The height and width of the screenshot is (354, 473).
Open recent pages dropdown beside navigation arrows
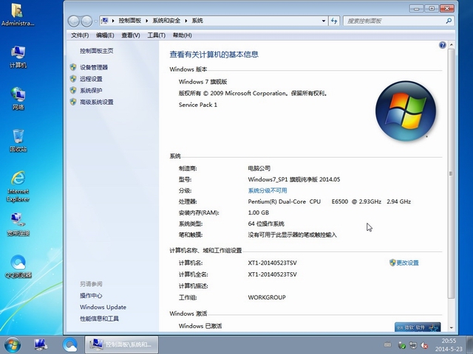pos(95,21)
